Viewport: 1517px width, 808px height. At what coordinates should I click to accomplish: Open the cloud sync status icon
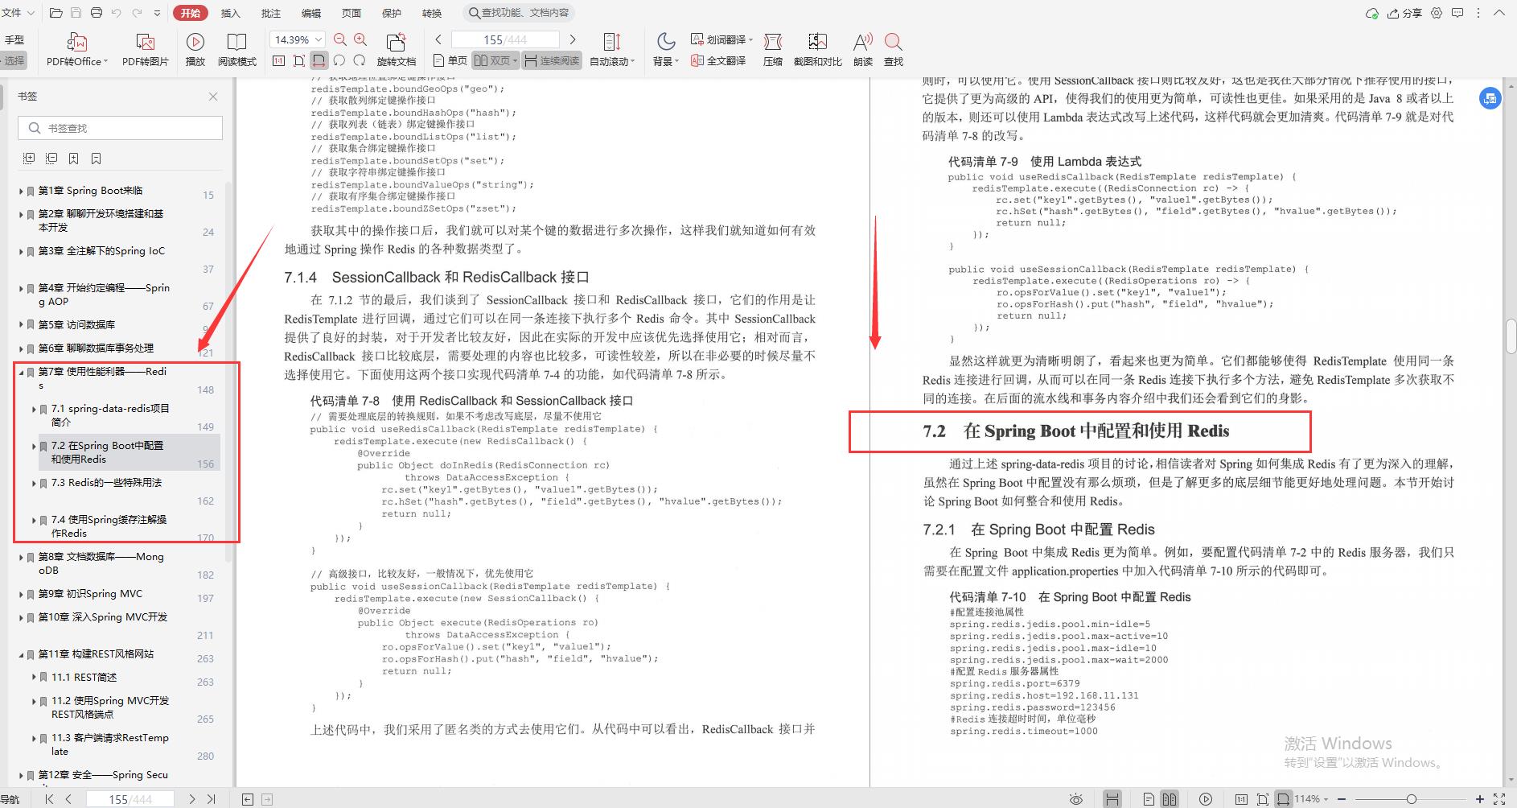click(x=1371, y=13)
